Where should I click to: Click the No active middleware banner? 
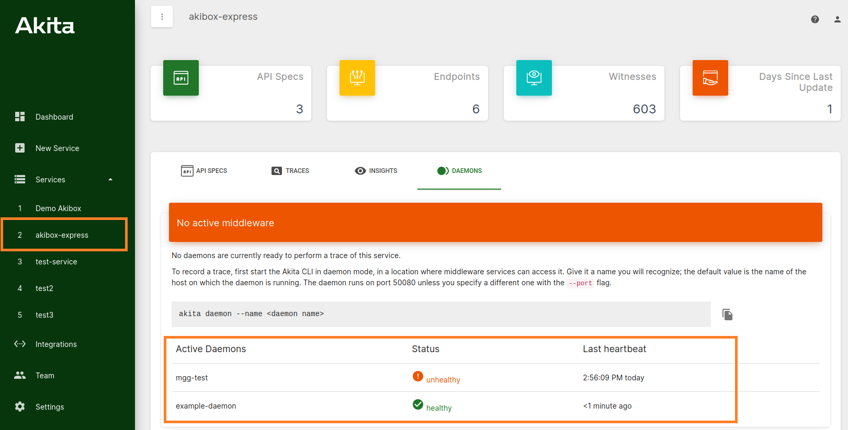pyautogui.click(x=495, y=223)
